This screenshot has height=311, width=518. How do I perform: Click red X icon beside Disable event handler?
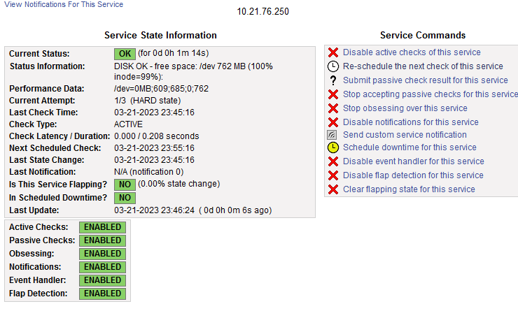[333, 161]
